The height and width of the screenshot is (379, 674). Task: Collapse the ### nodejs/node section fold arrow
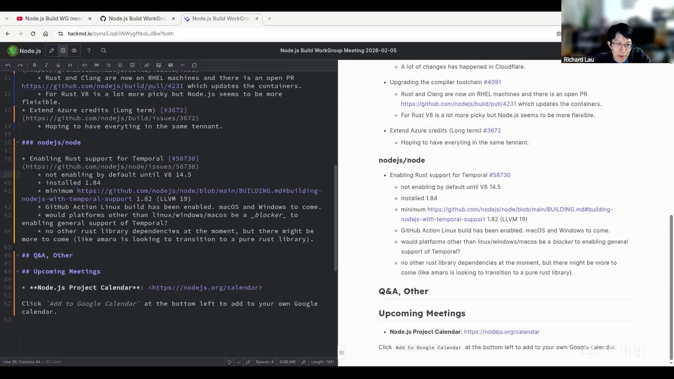(x=17, y=143)
